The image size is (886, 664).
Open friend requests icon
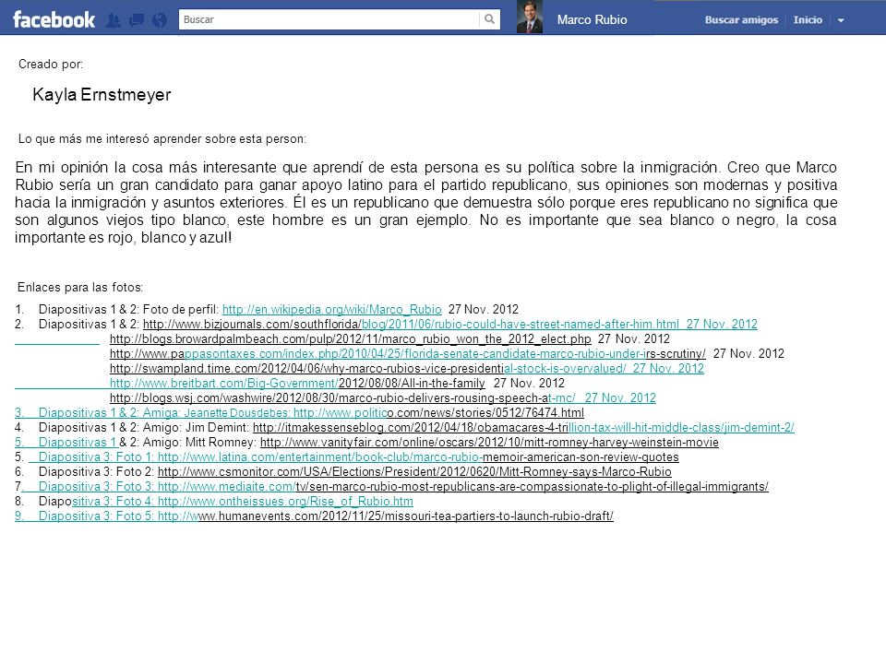114,21
